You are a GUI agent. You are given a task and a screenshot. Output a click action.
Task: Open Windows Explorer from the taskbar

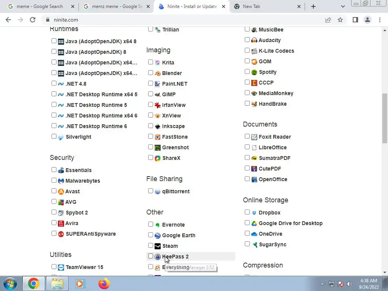point(57,283)
